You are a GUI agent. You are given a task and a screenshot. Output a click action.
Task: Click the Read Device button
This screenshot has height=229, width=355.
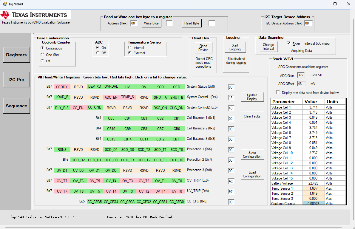(x=203, y=48)
